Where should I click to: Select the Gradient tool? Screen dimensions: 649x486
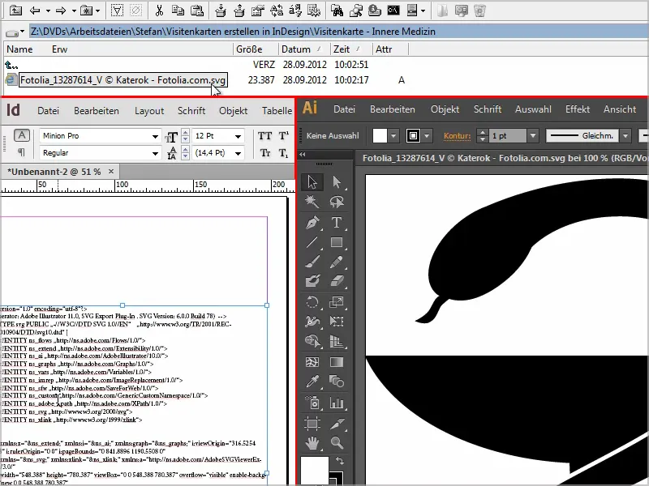click(337, 362)
